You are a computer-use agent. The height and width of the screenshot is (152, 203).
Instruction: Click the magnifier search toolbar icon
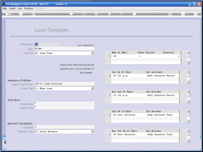click(x=33, y=14)
